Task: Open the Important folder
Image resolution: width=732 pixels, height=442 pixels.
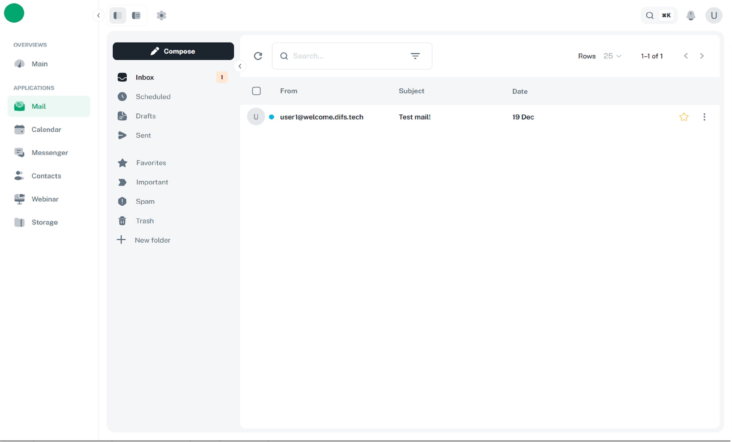Action: click(173, 182)
